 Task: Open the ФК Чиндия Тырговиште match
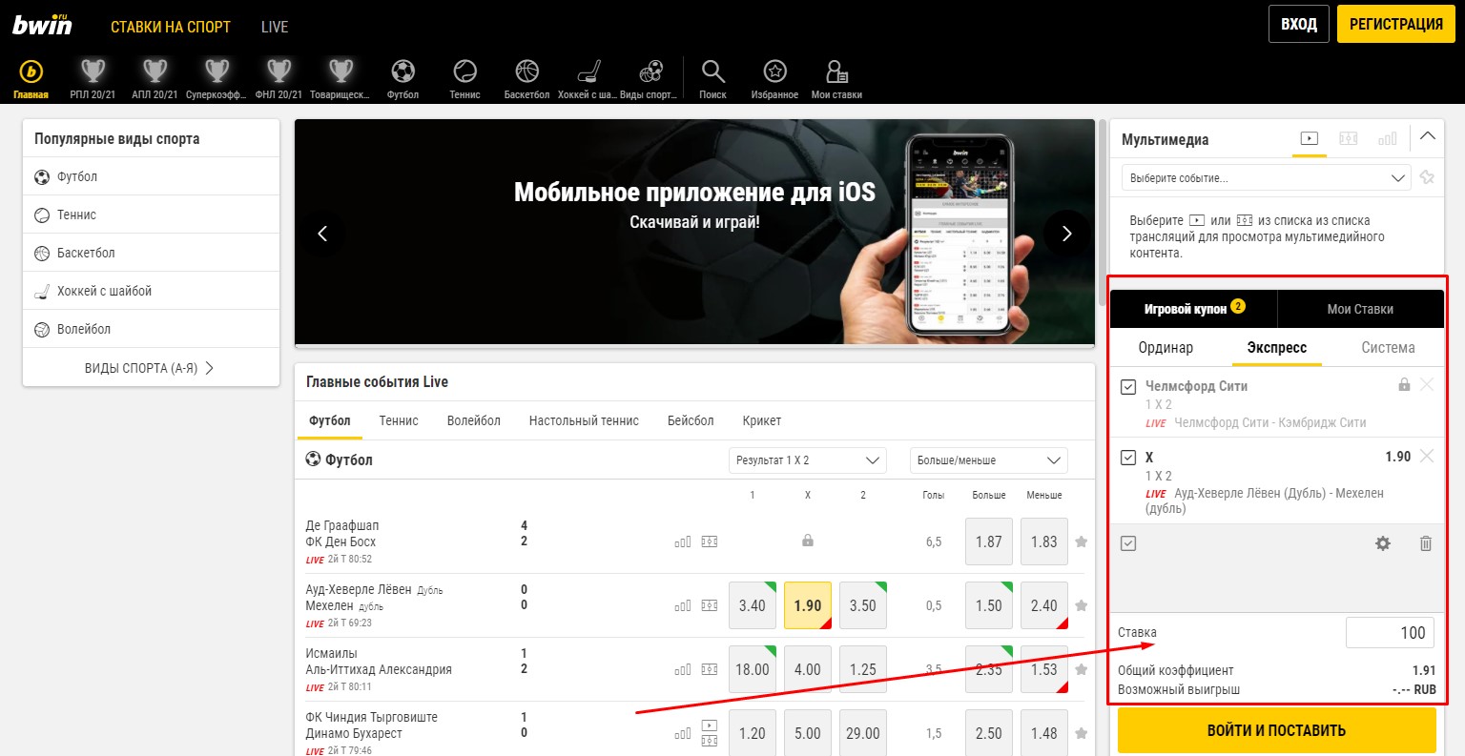371,717
